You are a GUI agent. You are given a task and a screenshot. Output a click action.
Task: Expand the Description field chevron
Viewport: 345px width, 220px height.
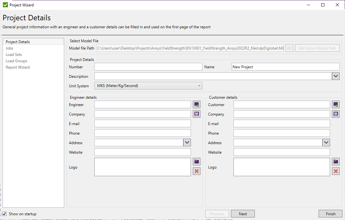(335, 76)
